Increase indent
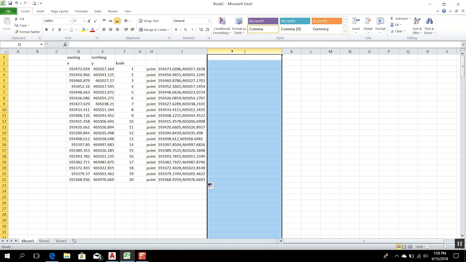 pos(132,29)
